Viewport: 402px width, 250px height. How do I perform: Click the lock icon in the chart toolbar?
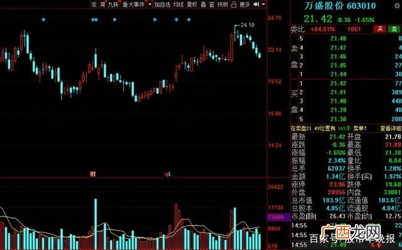(x=234, y=4)
